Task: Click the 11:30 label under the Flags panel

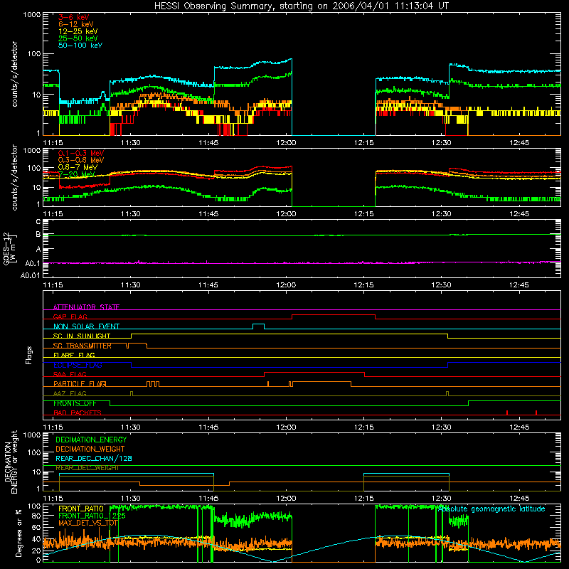Action: click(x=131, y=427)
